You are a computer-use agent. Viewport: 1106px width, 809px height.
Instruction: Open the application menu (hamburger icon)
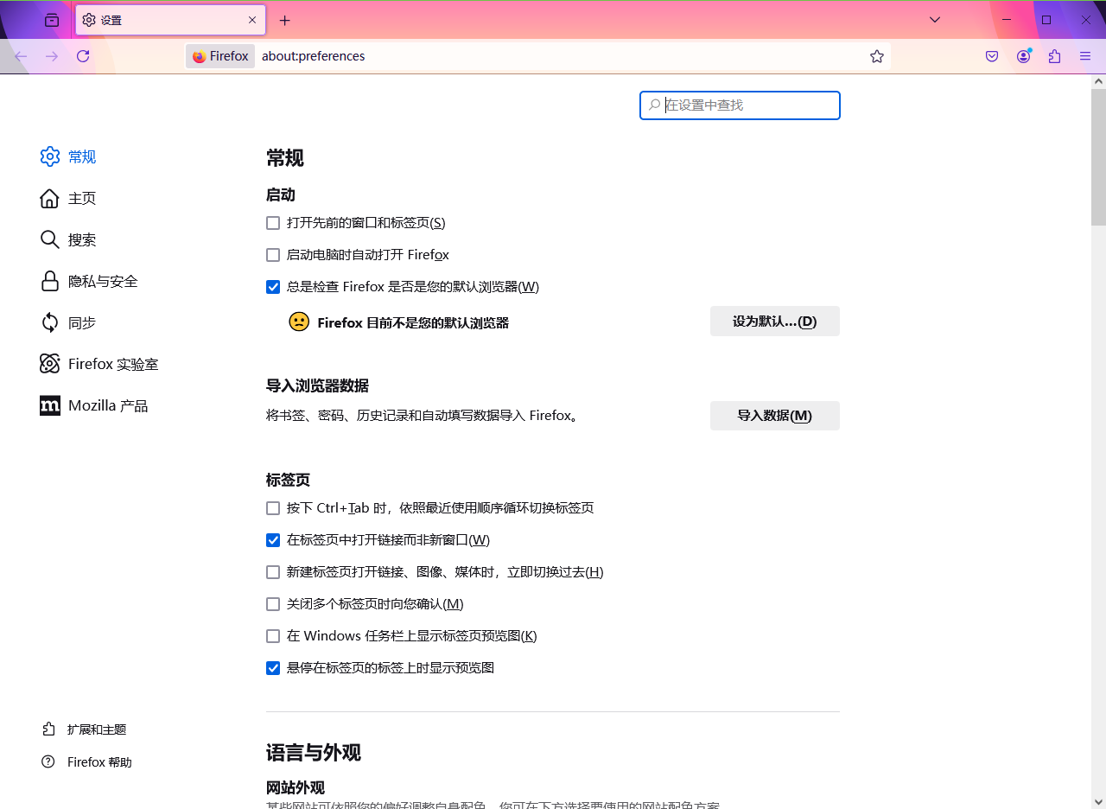pos(1084,55)
